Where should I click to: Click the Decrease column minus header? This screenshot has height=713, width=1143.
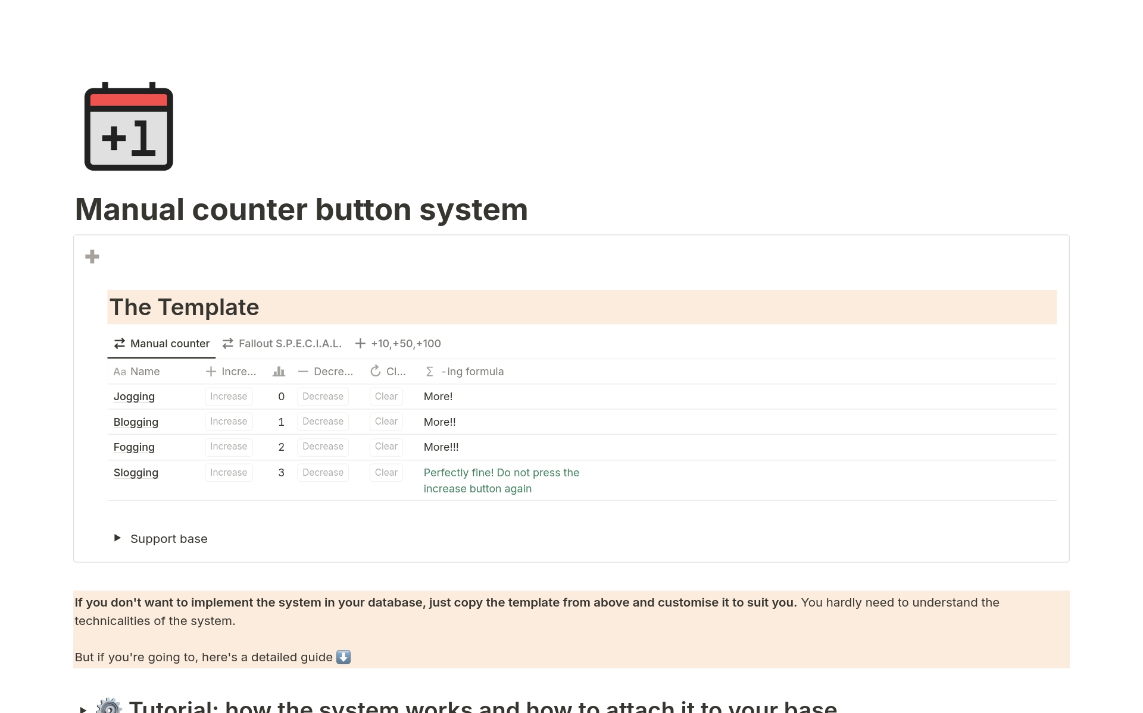tap(325, 372)
